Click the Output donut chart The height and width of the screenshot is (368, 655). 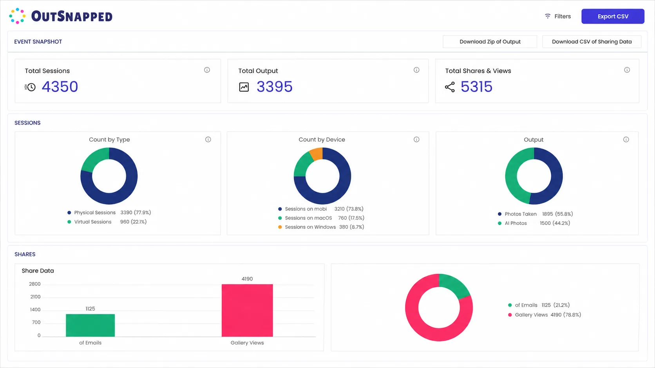tap(534, 176)
